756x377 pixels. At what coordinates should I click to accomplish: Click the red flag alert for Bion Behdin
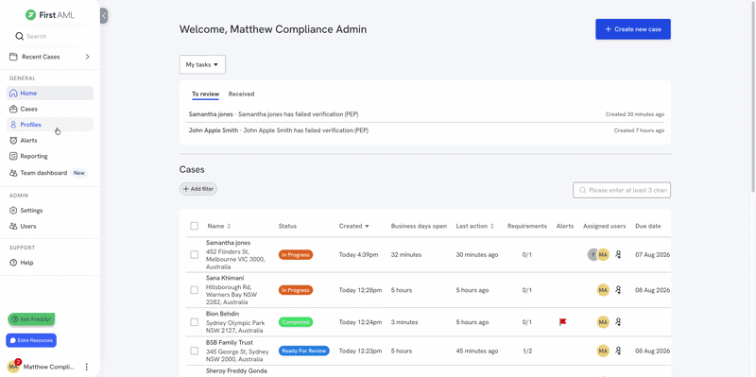click(x=562, y=322)
